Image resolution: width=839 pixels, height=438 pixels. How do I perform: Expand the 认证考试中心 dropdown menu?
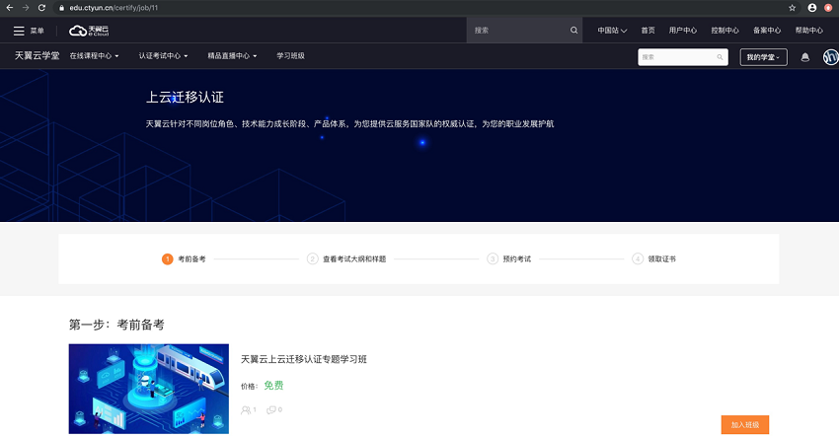(x=163, y=55)
